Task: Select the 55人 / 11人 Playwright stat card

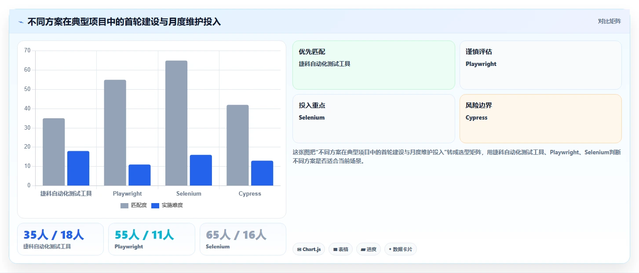Action: coord(152,239)
